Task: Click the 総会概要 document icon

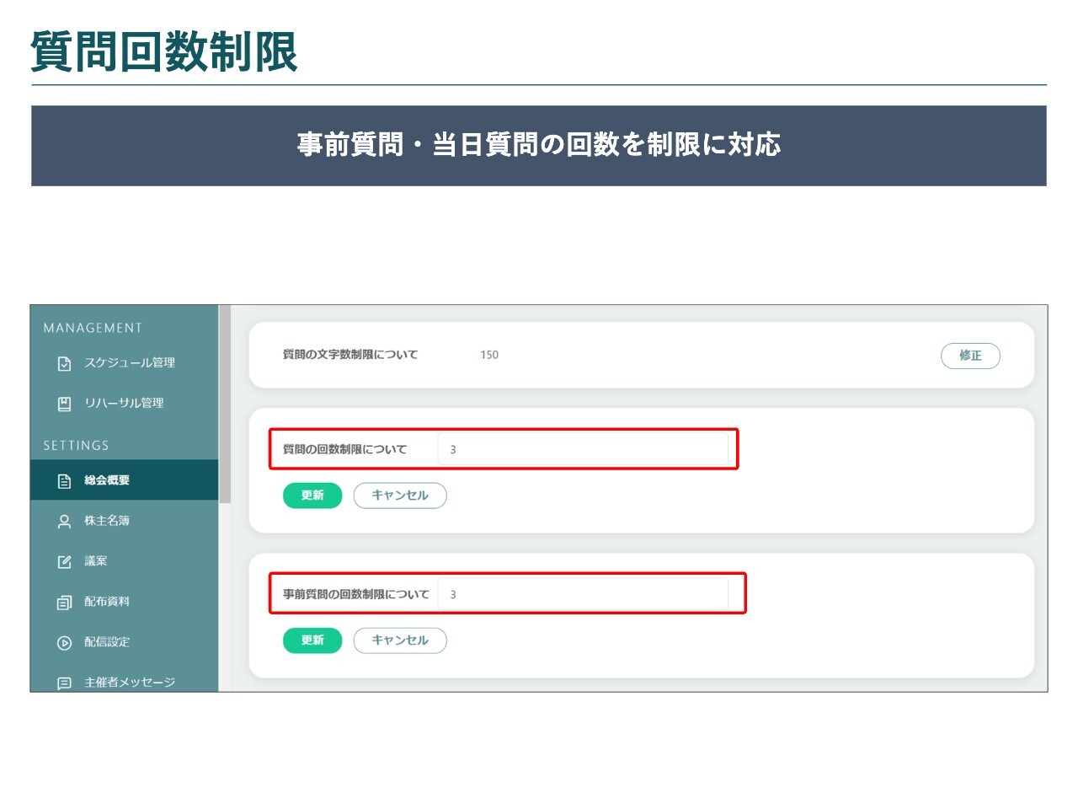Action: tap(64, 480)
